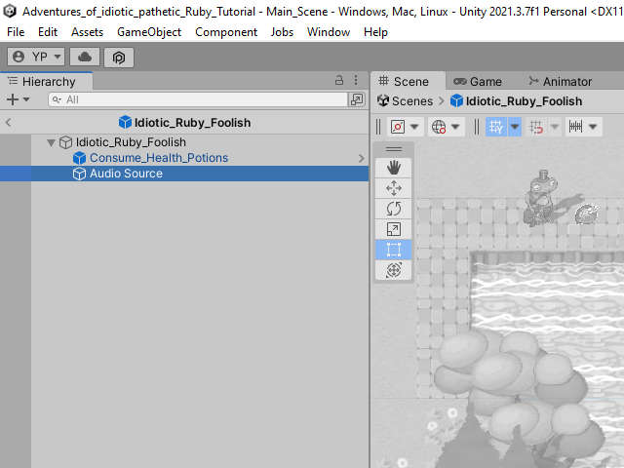
Task: Open the grid snapping dropdown arrow
Action: [555, 127]
